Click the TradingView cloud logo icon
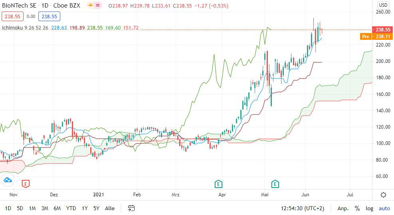 8,180
